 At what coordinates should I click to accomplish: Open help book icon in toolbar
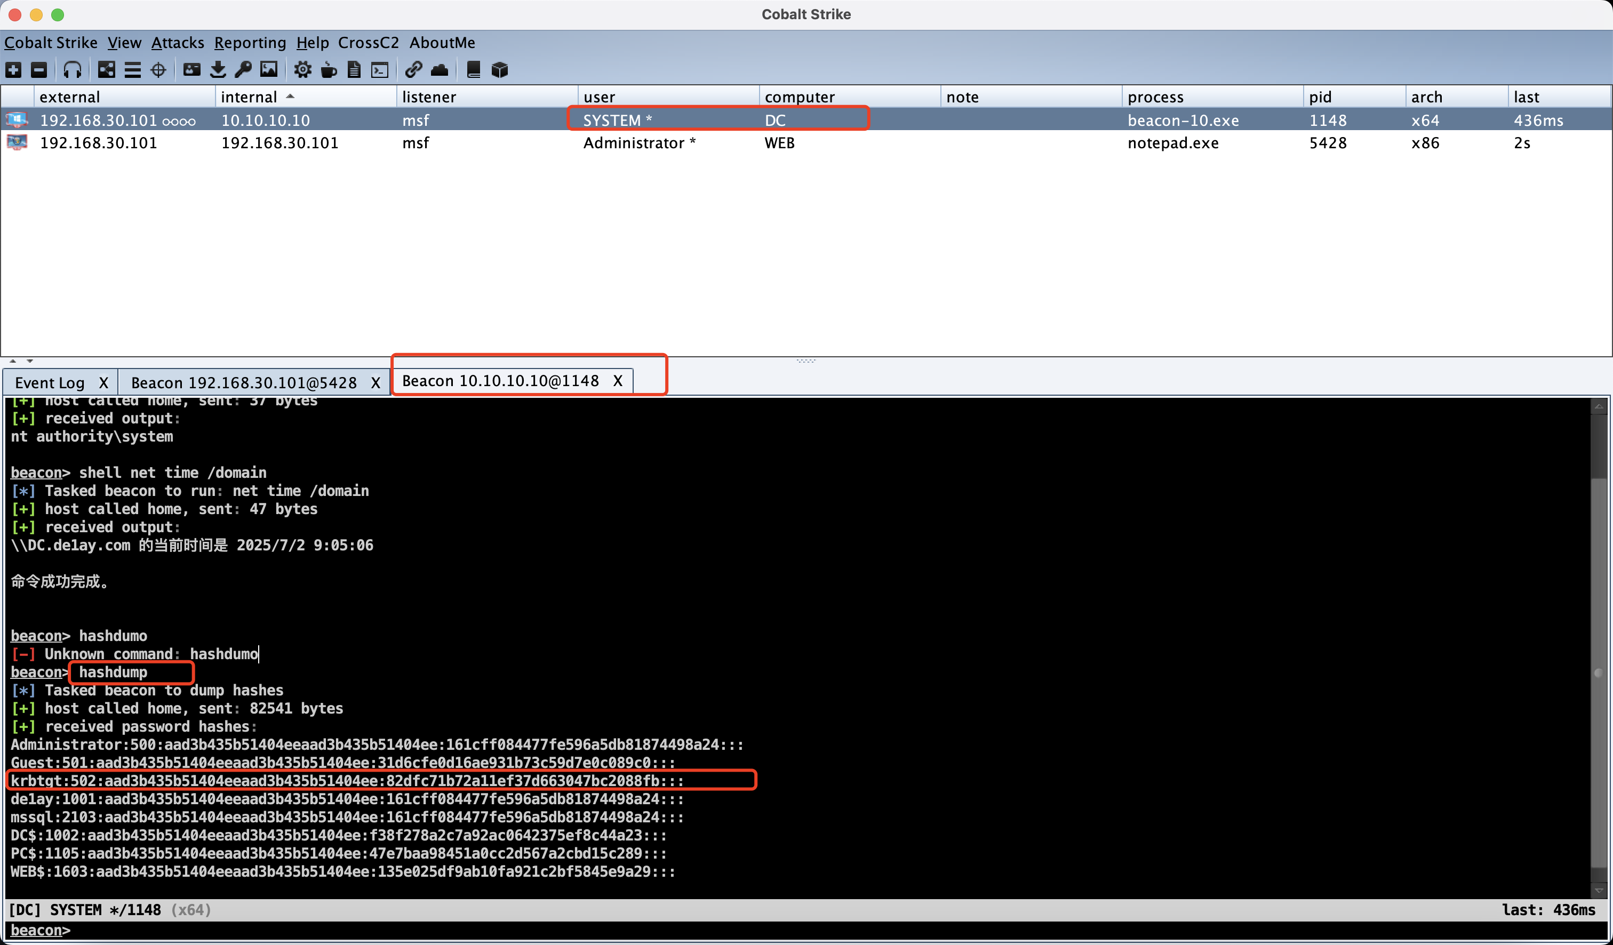pos(474,70)
